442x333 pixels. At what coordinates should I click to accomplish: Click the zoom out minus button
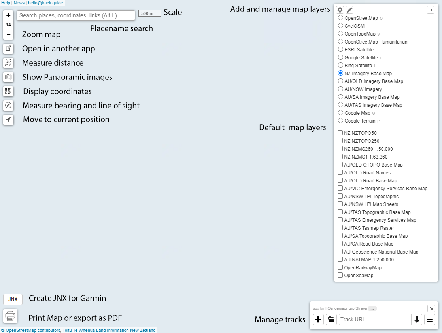tap(8, 34)
